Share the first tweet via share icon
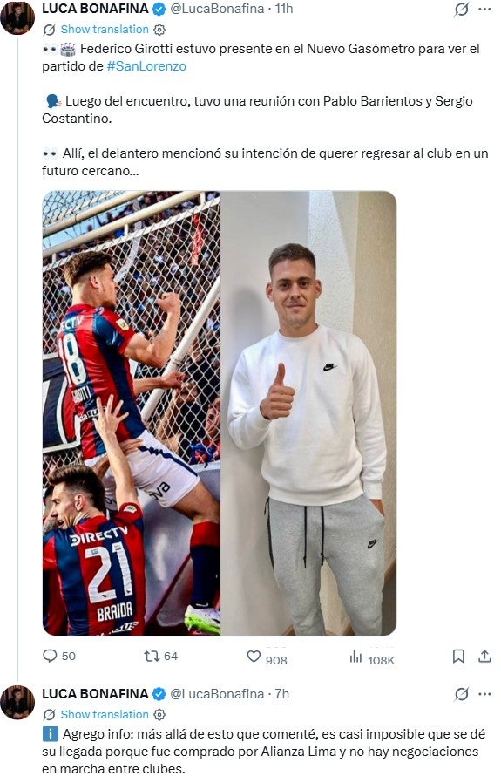 (484, 657)
